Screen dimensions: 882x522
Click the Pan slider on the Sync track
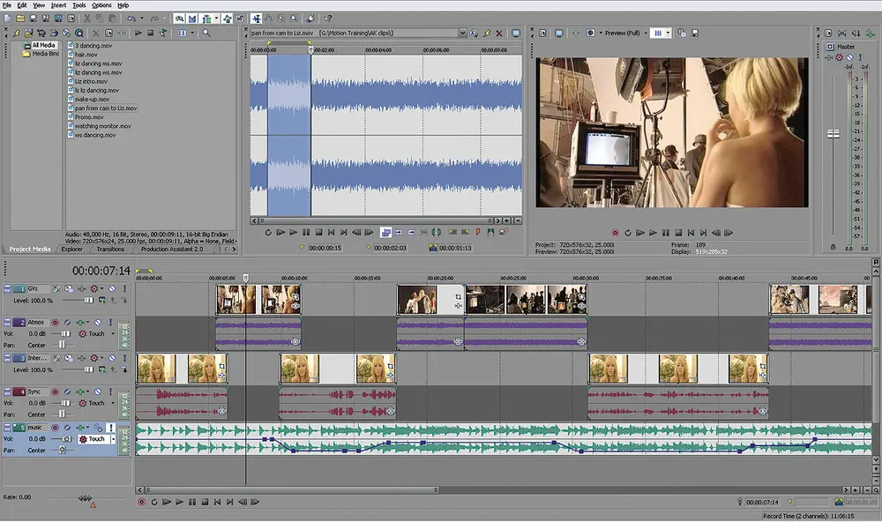pos(61,413)
